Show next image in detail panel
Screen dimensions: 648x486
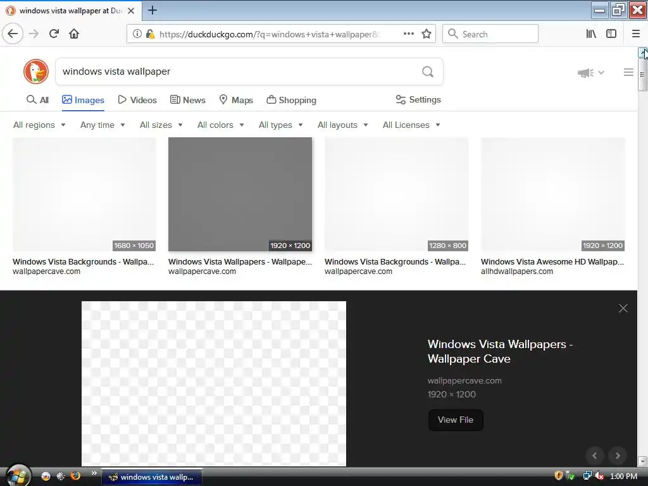618,456
